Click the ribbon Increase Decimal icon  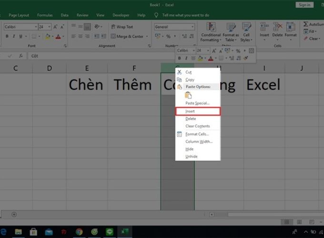click(184, 36)
